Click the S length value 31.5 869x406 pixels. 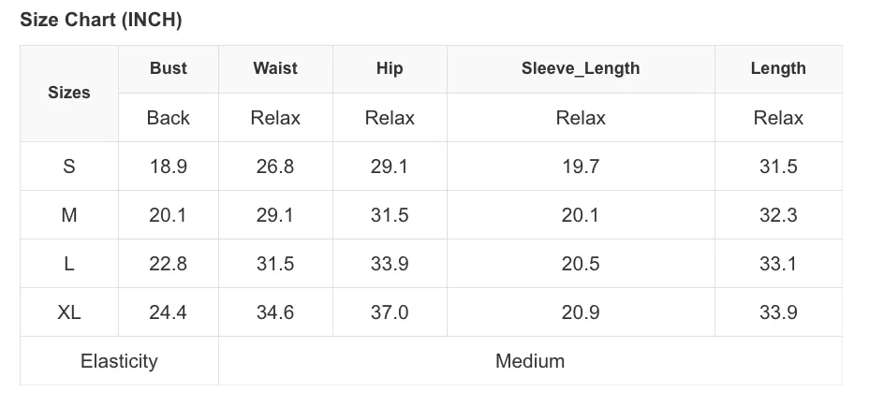[778, 167]
